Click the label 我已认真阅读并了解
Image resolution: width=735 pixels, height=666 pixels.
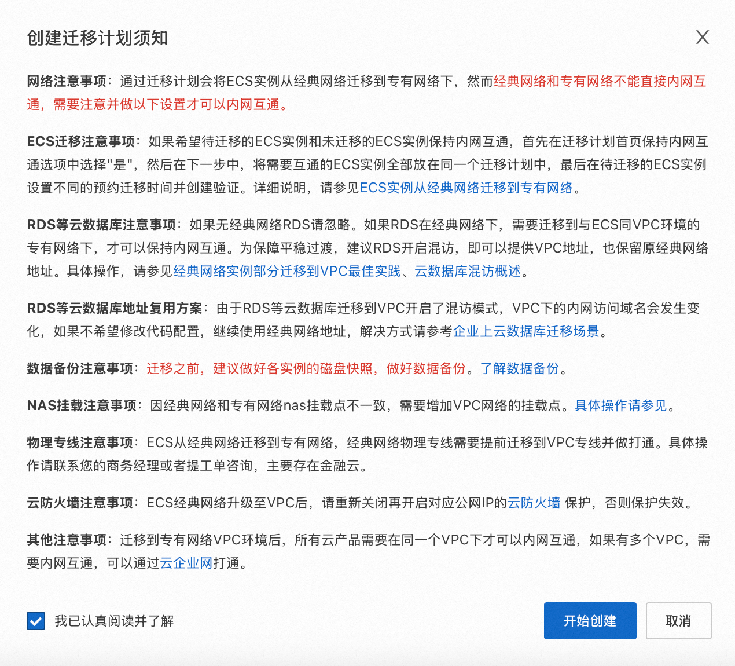pos(114,621)
